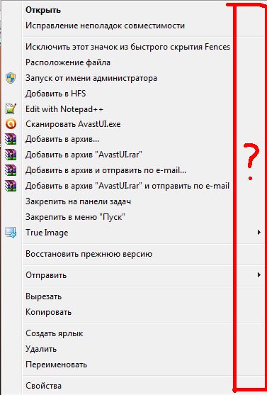
Task: Select Восстановить прежнюю версию
Action: click(142, 254)
